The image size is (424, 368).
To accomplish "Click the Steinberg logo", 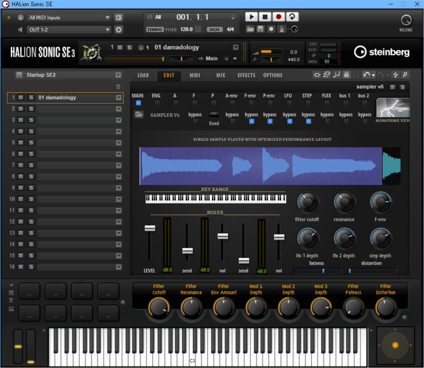I will point(382,52).
